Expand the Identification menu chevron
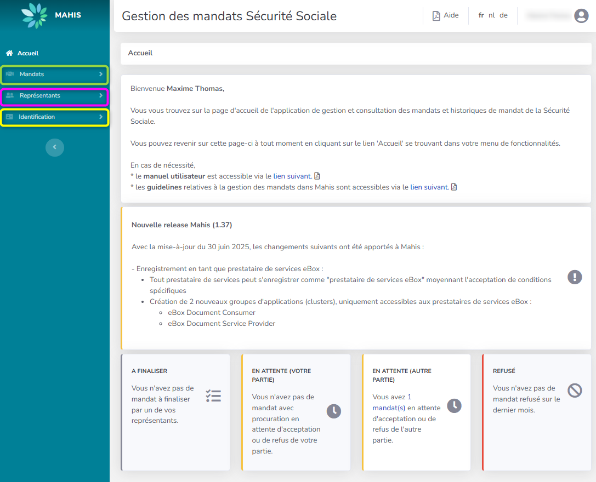The width and height of the screenshot is (596, 482). 101,117
